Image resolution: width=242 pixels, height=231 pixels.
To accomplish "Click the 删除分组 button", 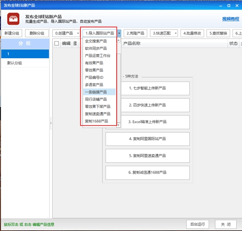I will point(37,33).
